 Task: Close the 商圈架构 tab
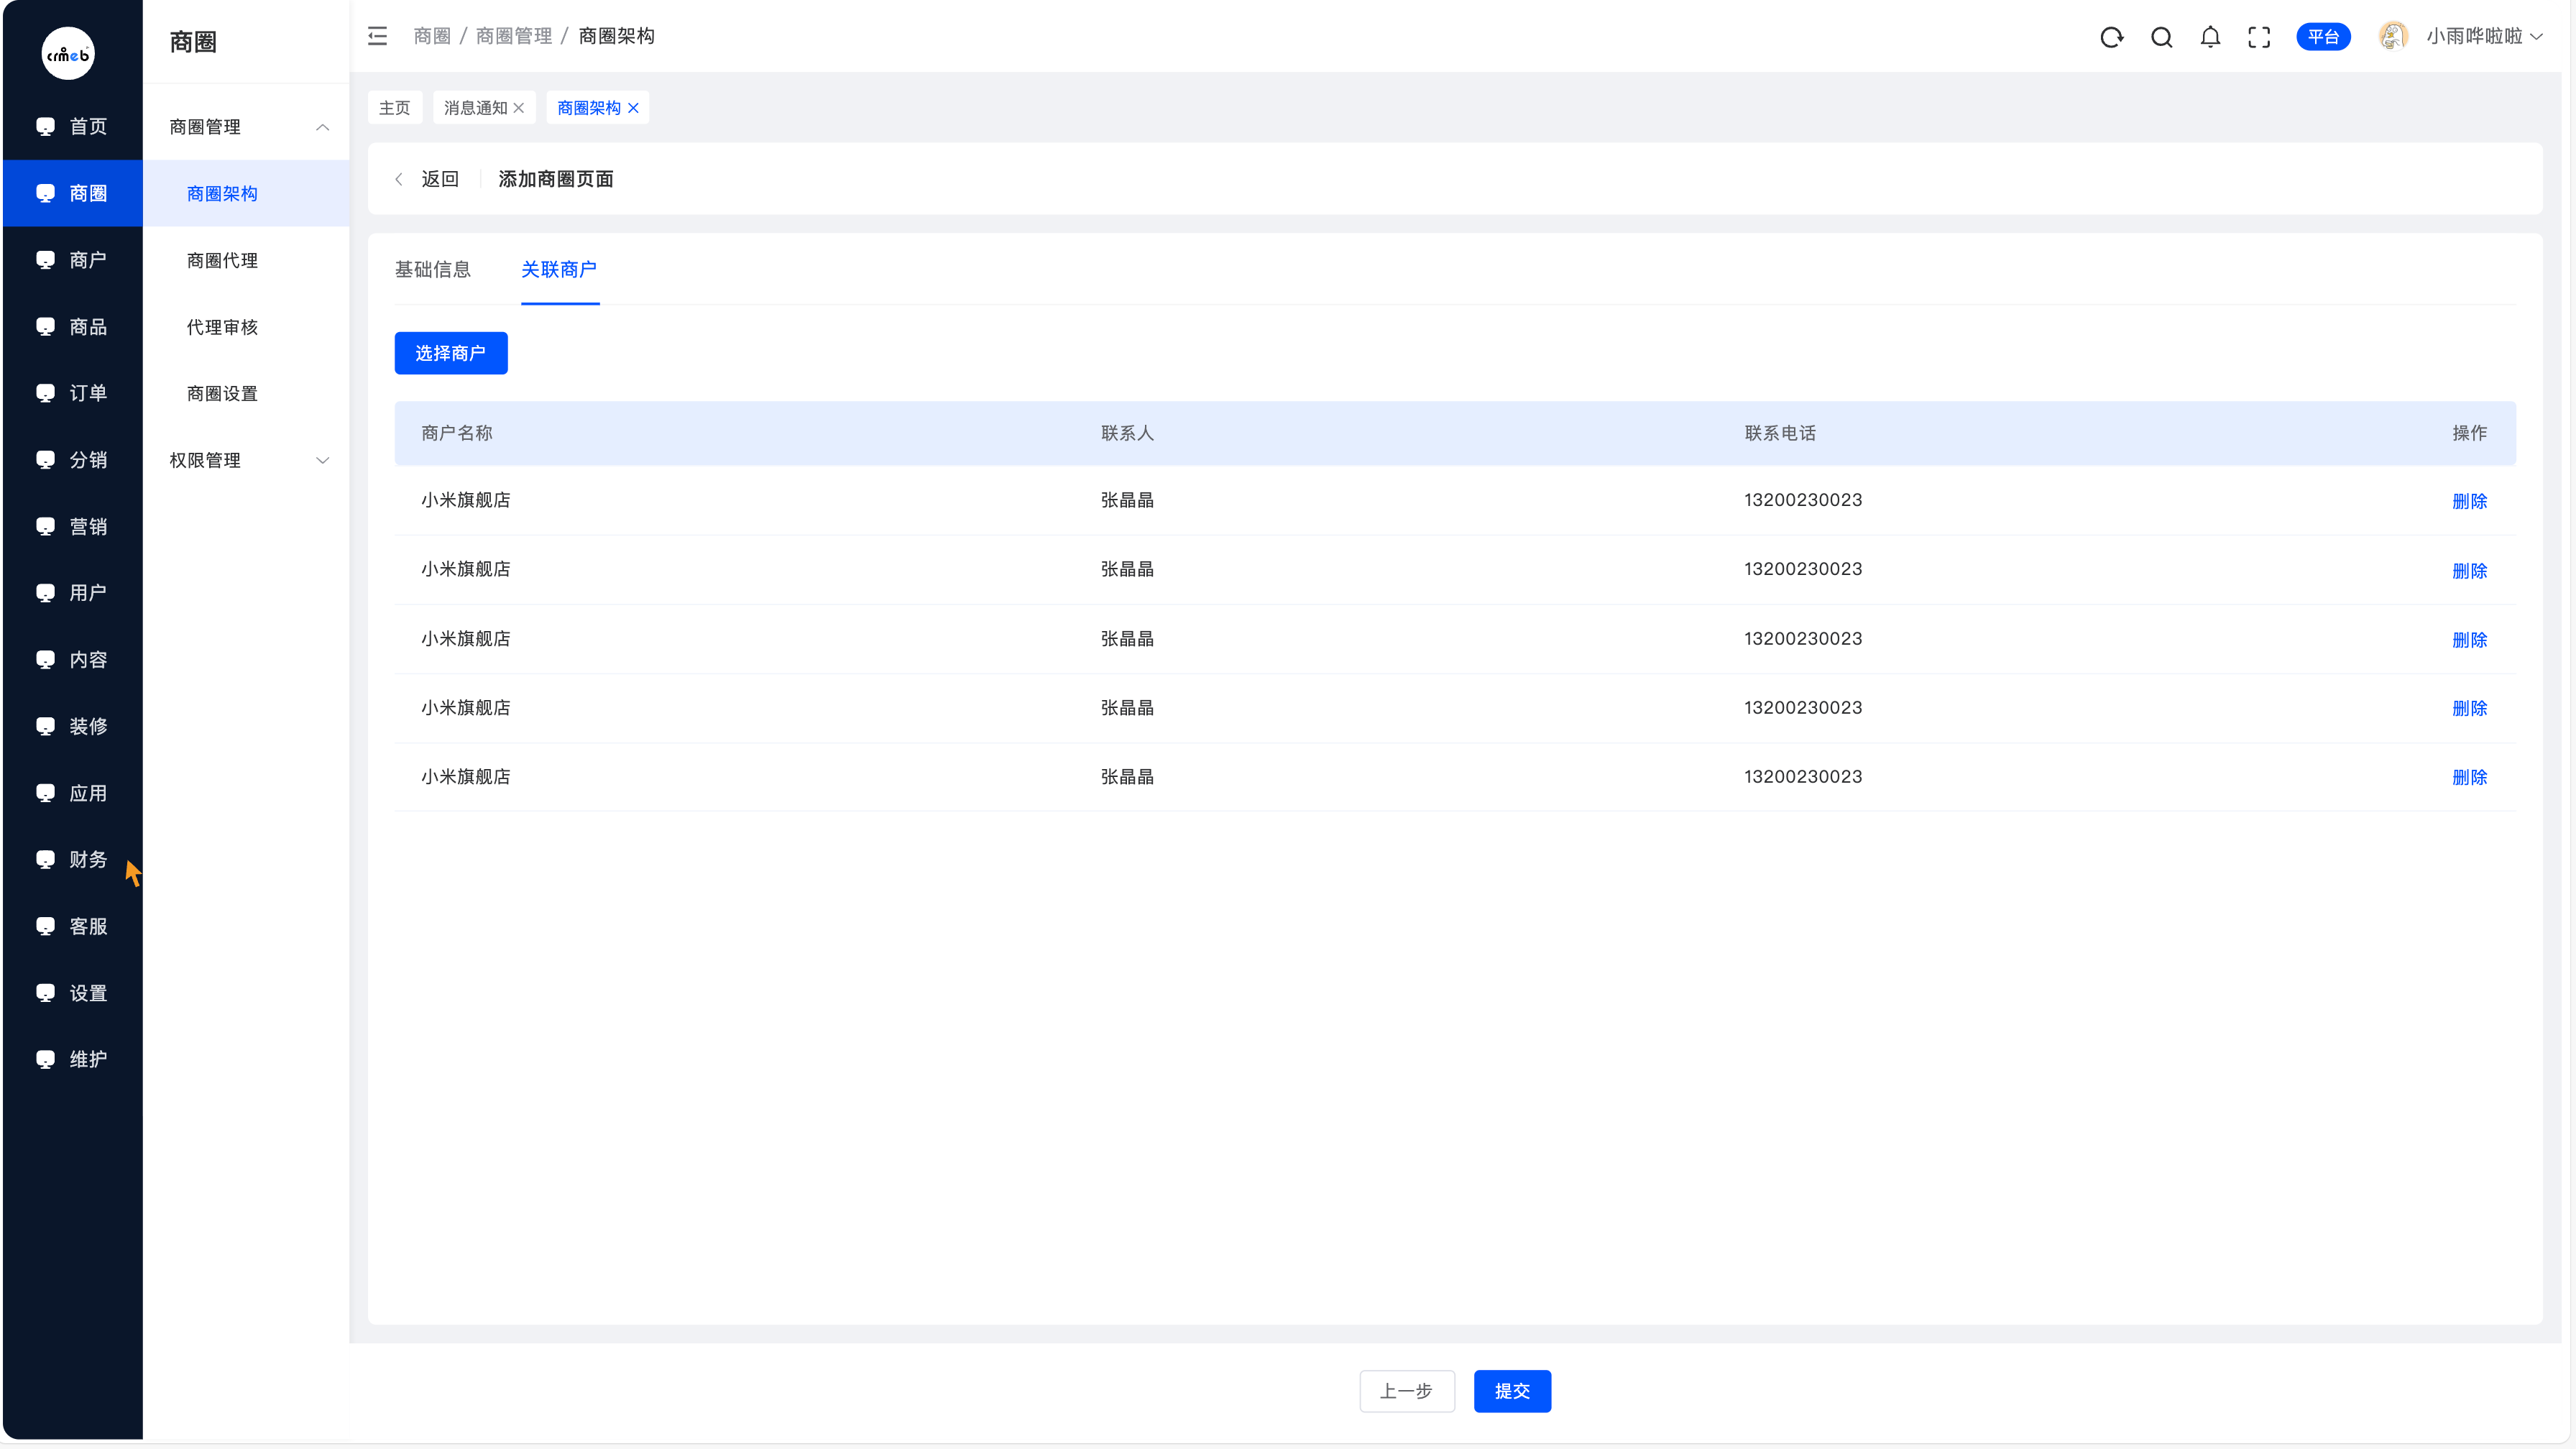coord(633,108)
